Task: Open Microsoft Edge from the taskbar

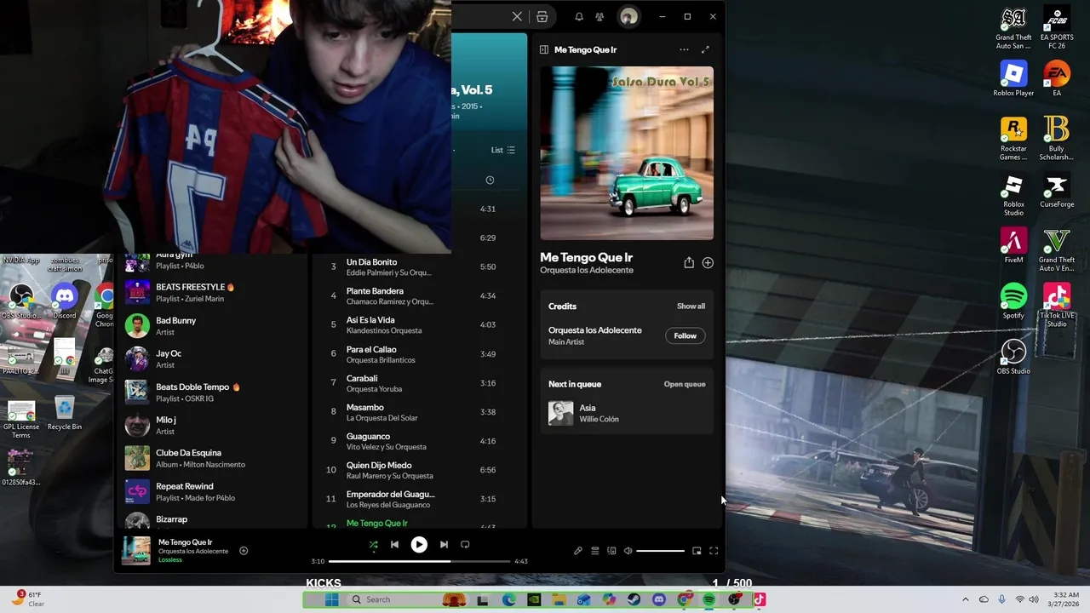Action: [x=508, y=600]
